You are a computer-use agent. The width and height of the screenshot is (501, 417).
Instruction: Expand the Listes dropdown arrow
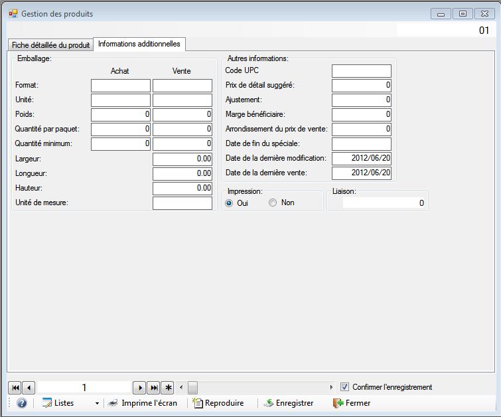click(96, 403)
